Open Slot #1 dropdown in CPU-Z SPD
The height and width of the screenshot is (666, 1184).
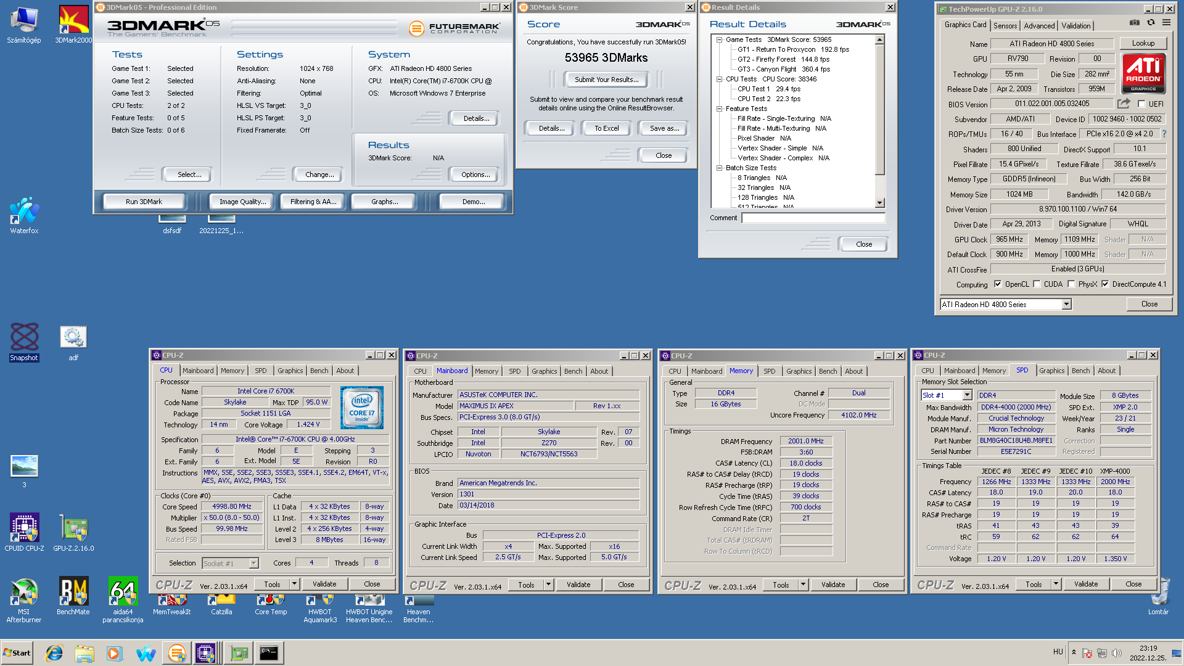966,395
